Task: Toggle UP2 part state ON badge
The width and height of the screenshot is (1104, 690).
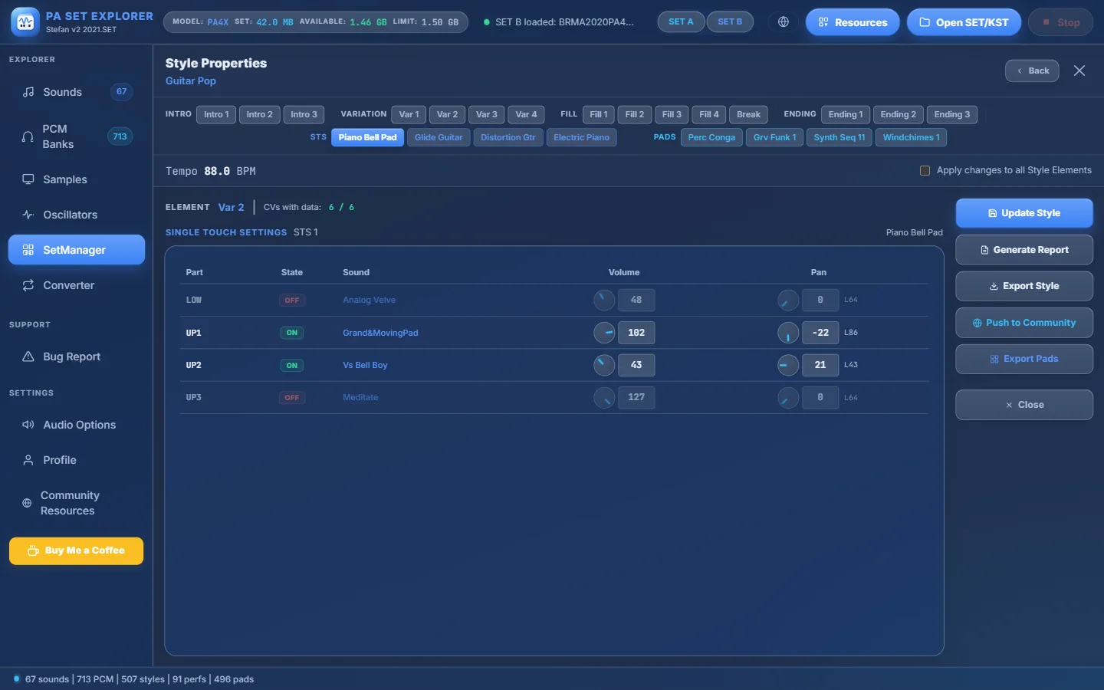Action: (x=292, y=366)
